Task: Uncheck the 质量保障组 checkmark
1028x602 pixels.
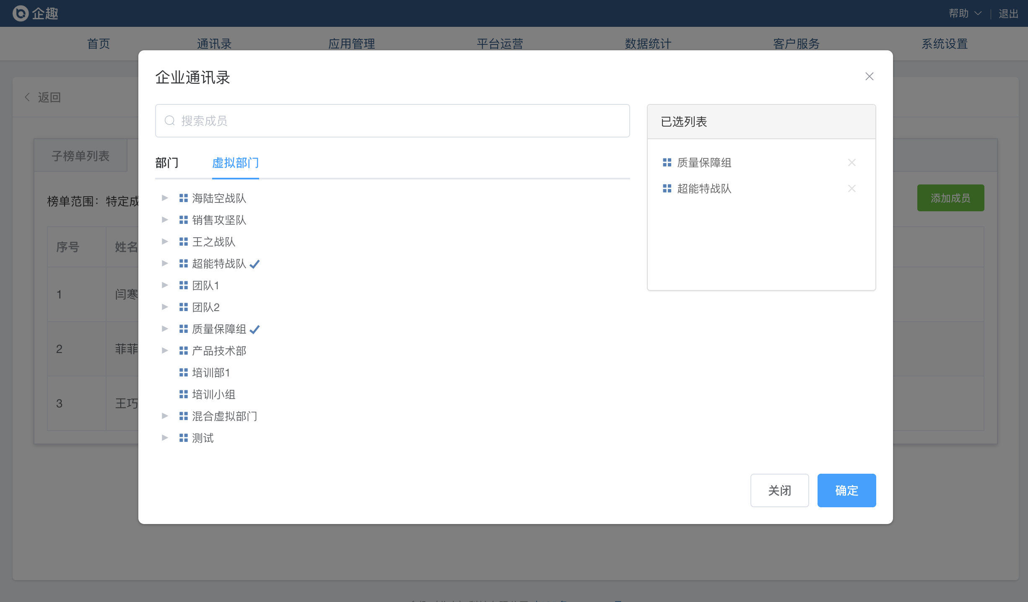Action: point(254,330)
